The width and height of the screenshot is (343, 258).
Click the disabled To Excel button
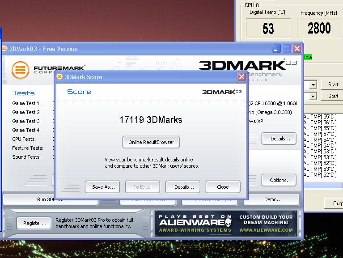coord(142,187)
